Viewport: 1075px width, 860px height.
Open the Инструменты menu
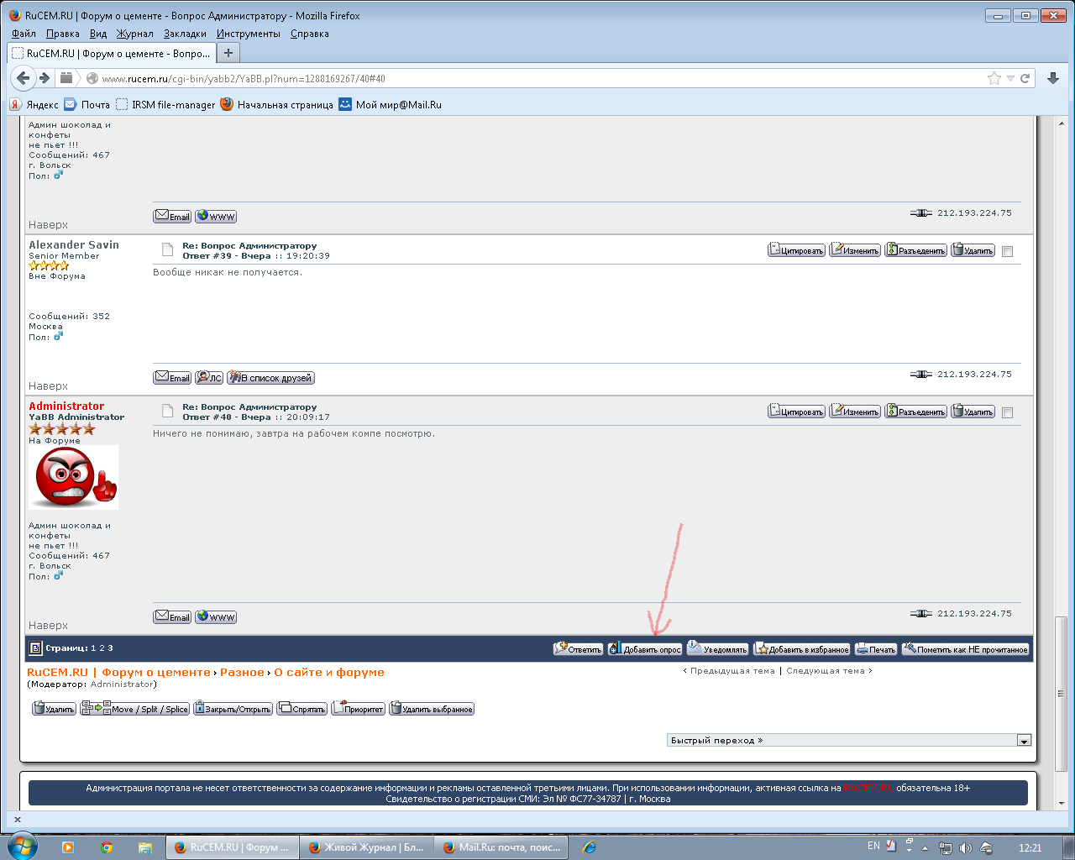pos(248,34)
